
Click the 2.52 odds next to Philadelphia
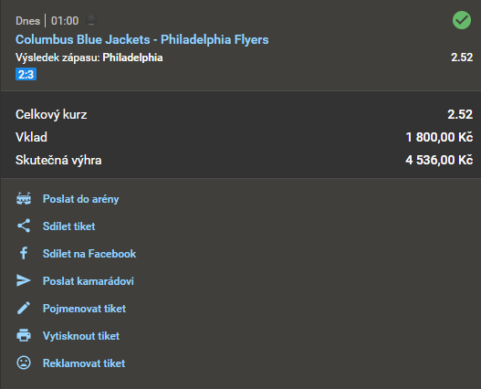pos(462,58)
